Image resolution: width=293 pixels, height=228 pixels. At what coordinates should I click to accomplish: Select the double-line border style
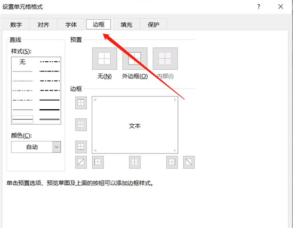[22, 119]
